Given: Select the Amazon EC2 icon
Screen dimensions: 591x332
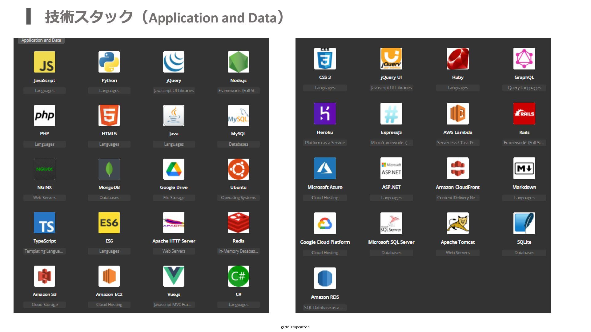Looking at the screenshot, I should (x=109, y=276).
